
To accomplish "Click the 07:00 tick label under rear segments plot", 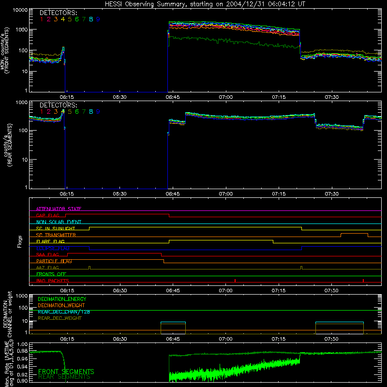I will [225, 194].
